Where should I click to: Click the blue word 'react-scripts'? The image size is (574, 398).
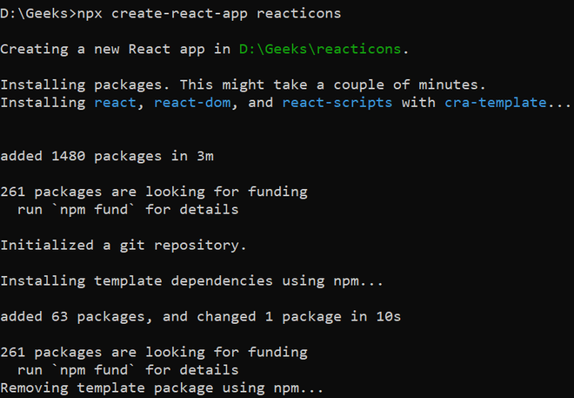click(x=337, y=103)
